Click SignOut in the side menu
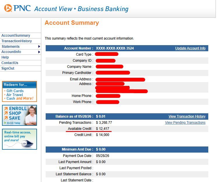 (8, 68)
